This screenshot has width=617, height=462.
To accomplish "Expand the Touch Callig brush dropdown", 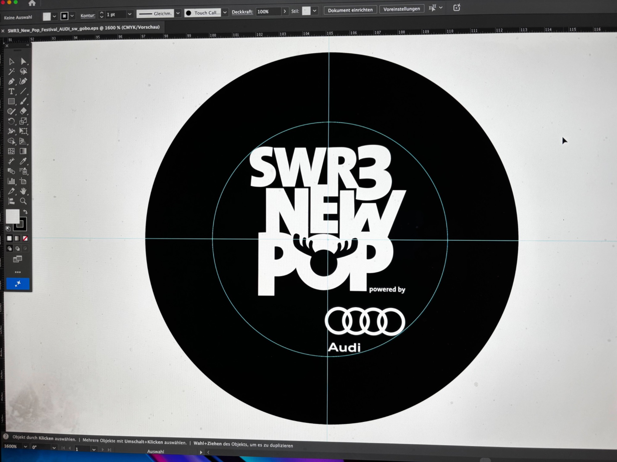I will tap(225, 13).
